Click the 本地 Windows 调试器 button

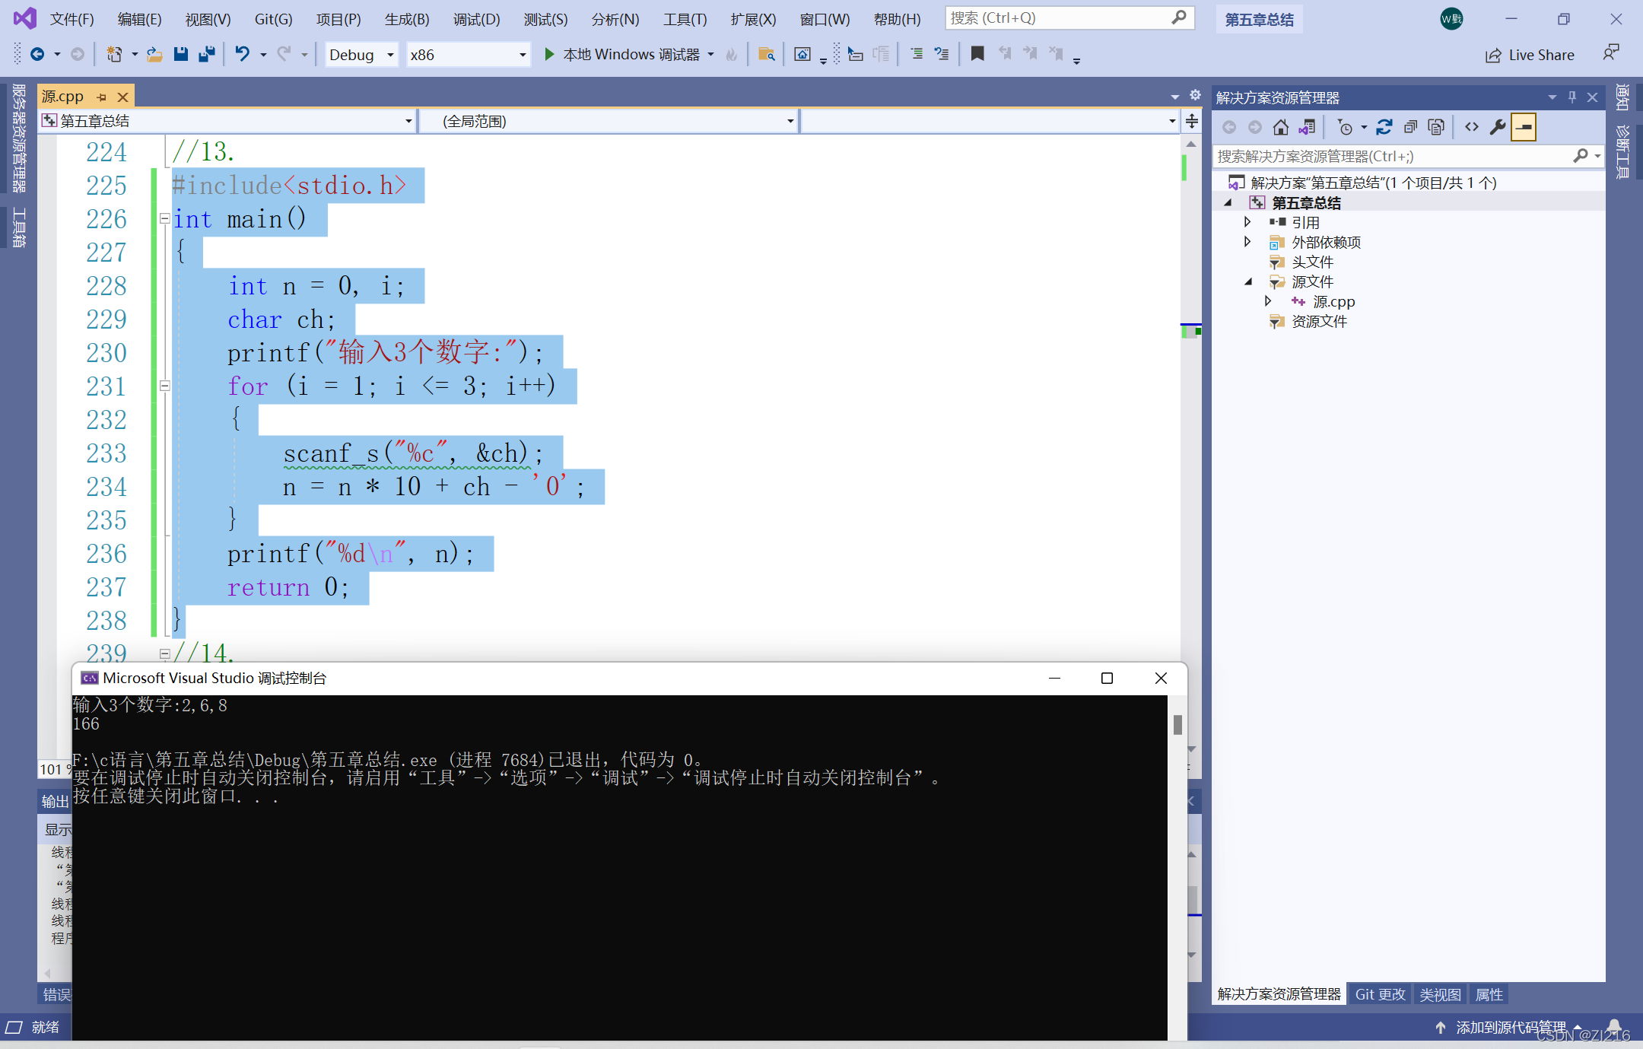624,56
